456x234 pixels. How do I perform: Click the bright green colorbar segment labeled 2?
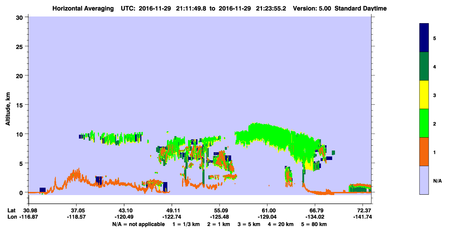pos(424,123)
